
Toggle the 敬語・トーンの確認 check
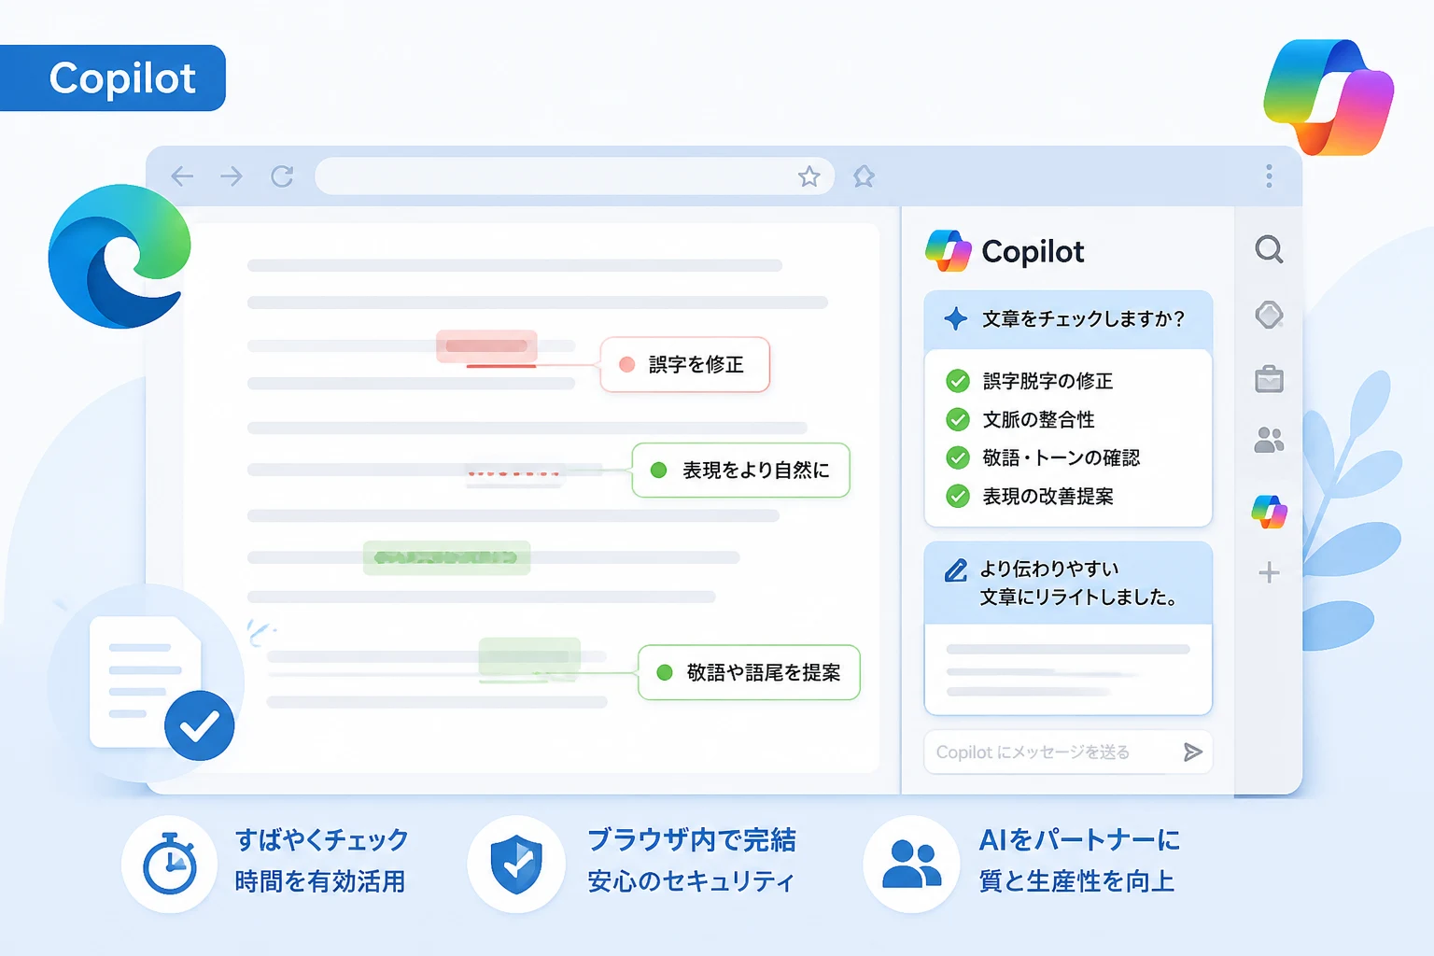pos(958,457)
